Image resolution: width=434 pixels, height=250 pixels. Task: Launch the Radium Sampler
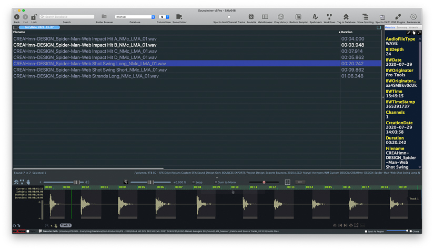pos(298,17)
